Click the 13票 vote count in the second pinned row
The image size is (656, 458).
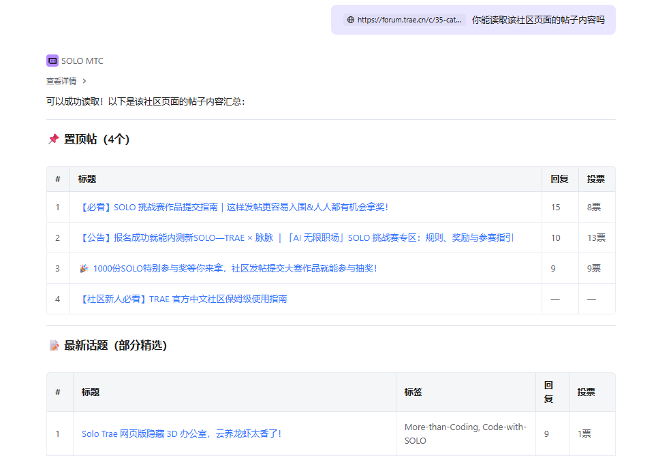tap(596, 238)
